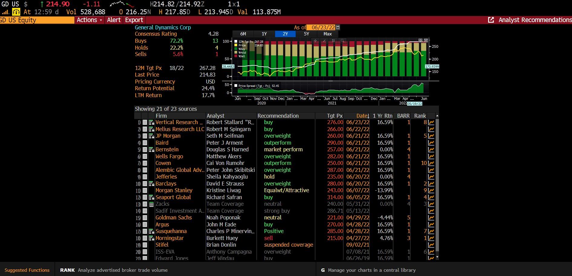
Task: Toggle the Price Spread legend checkbox
Action: [236, 86]
